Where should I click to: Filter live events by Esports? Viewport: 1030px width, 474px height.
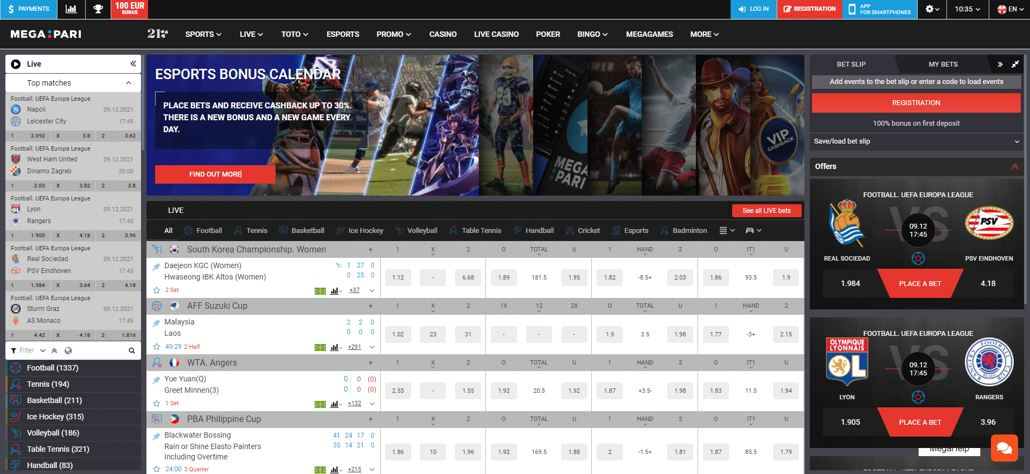pos(630,230)
